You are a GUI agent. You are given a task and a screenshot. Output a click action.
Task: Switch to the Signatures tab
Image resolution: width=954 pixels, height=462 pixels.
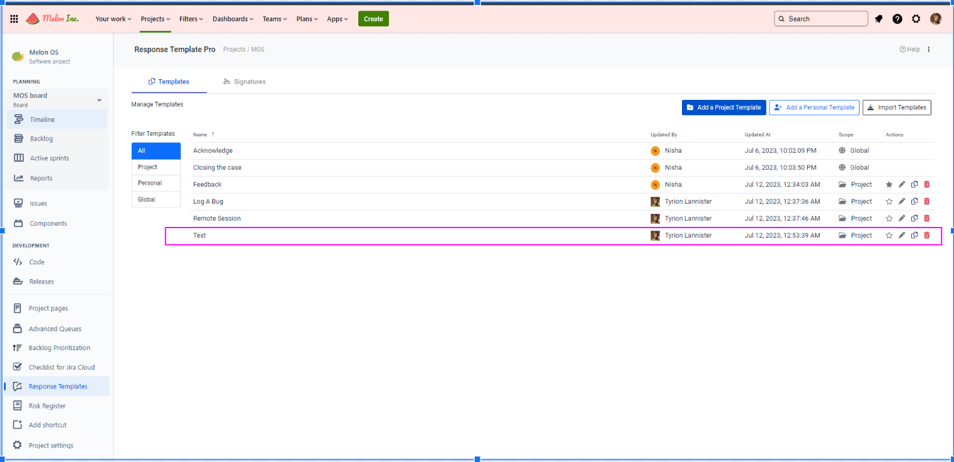tap(244, 82)
